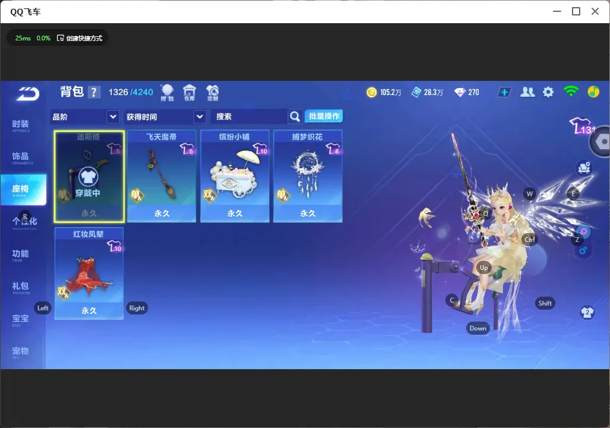The height and width of the screenshot is (428, 610).
Task: Click the green Wi-Fi signal icon
Action: (571, 92)
